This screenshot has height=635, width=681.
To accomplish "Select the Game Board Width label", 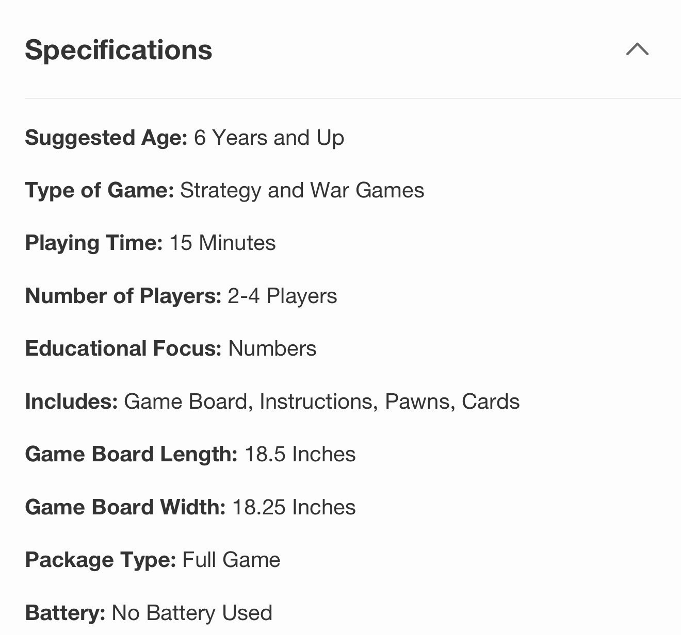I will click(x=125, y=508).
